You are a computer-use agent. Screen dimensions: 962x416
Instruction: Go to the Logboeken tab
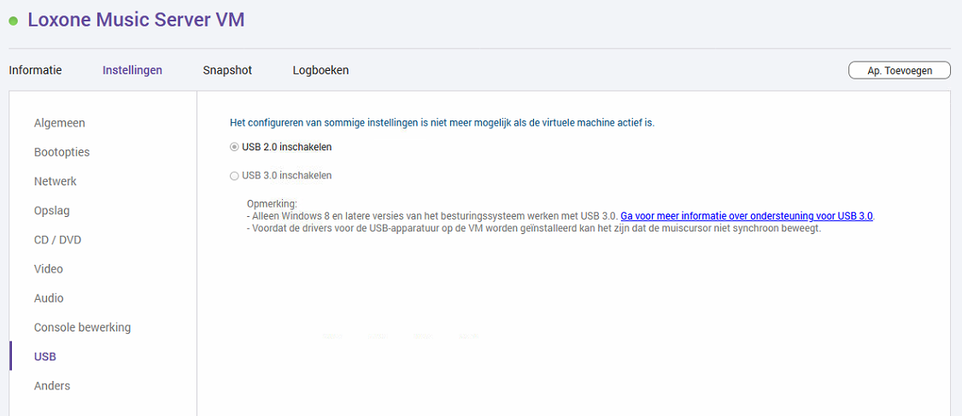pos(321,70)
